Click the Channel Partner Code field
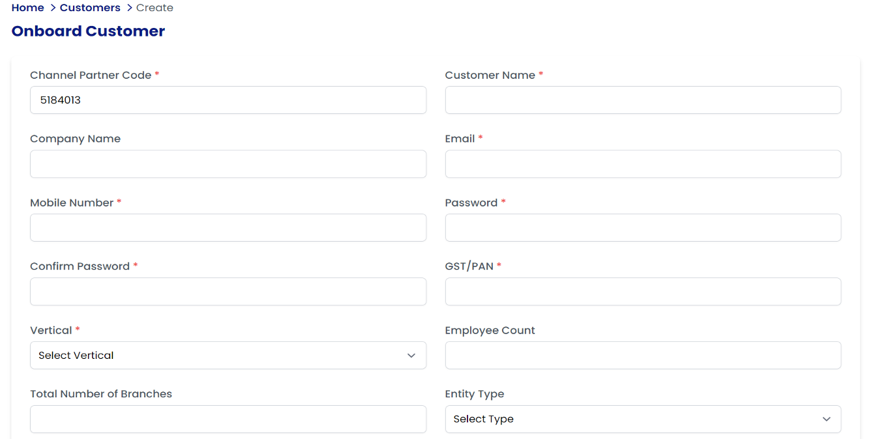Viewport: 888px width, 439px height. (228, 100)
